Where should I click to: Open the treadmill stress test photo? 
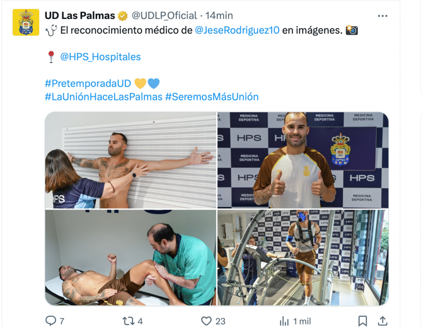click(303, 258)
